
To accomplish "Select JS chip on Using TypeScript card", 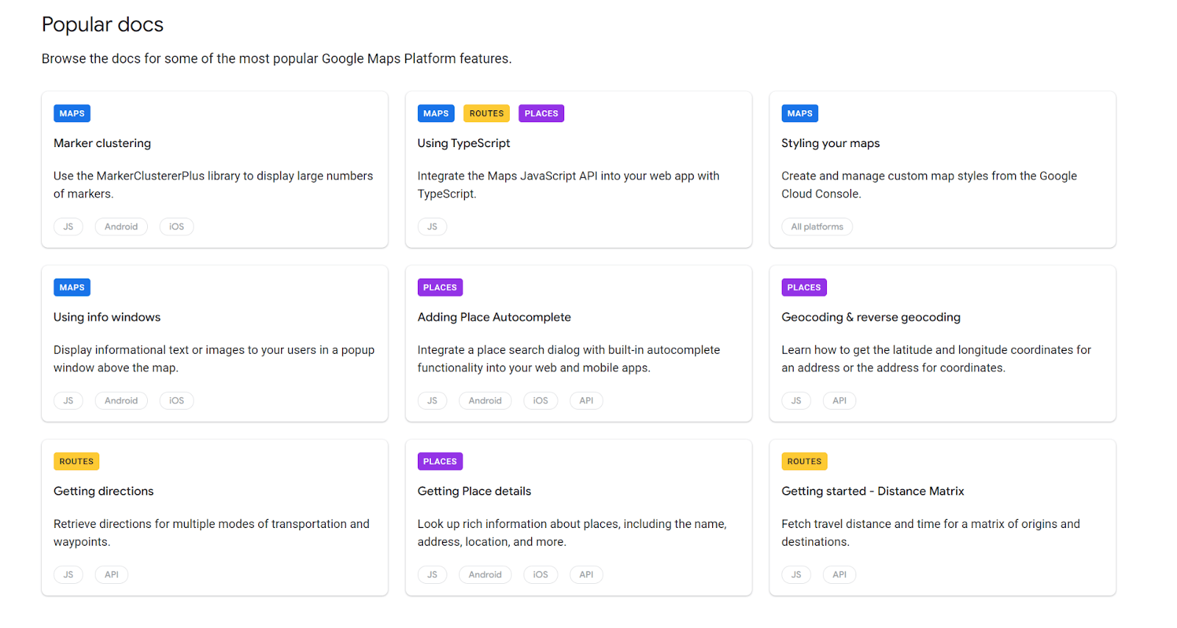I will pos(432,226).
